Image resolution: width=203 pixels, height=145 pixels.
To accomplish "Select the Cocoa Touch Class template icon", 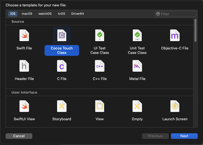I will tap(62, 35).
